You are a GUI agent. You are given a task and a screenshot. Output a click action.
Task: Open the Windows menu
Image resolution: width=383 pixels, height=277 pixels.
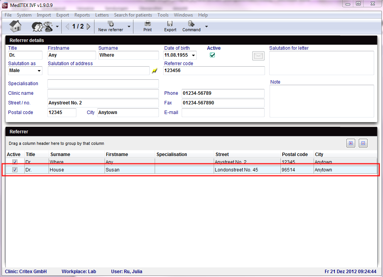click(x=183, y=15)
